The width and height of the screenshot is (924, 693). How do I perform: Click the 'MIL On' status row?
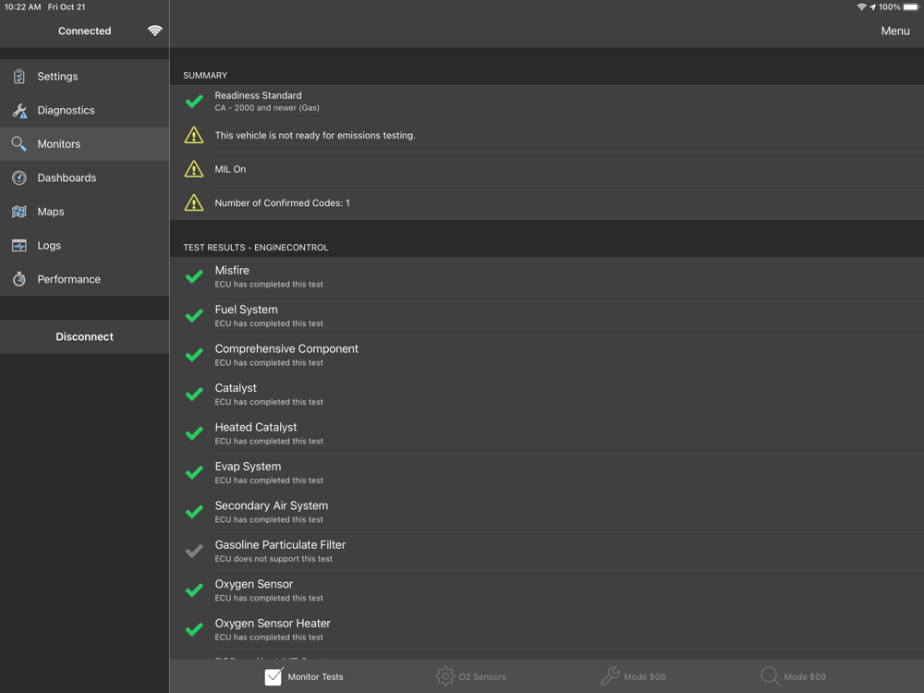[x=547, y=169]
